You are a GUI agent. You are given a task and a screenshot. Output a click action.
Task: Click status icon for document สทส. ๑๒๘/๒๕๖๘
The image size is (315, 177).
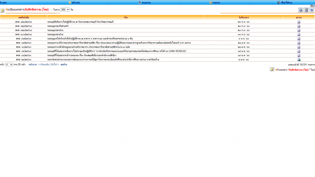coord(299,22)
